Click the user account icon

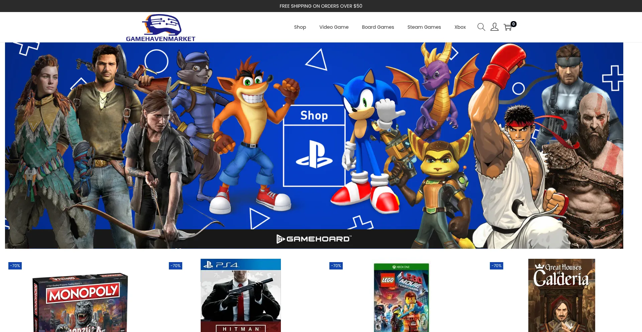click(x=494, y=27)
